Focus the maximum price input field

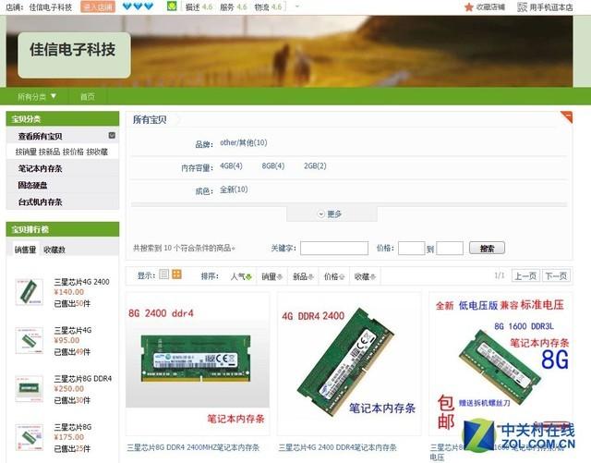[x=450, y=248]
